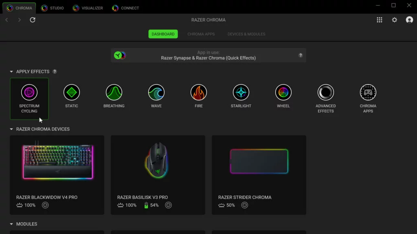This screenshot has height=234, width=417.
Task: Click the BlackWidow 100% brightness value
Action: tap(30, 205)
